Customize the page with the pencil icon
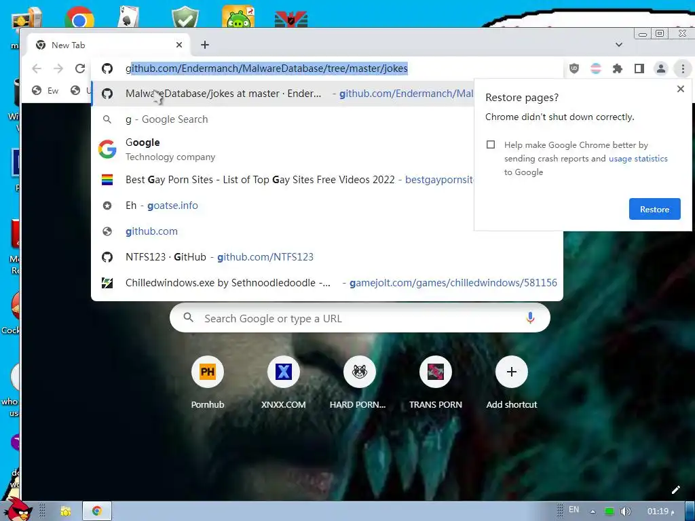The width and height of the screenshot is (695, 521). tap(675, 490)
